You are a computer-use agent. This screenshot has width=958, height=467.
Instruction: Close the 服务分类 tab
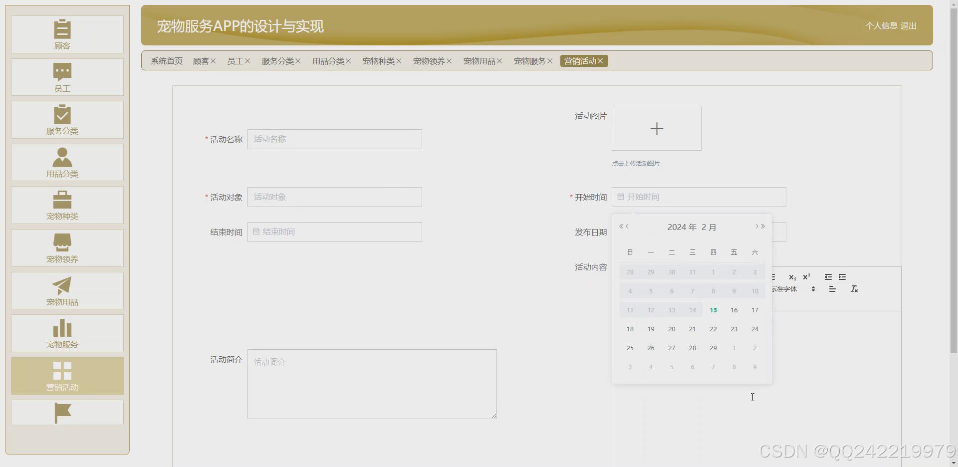coord(298,61)
